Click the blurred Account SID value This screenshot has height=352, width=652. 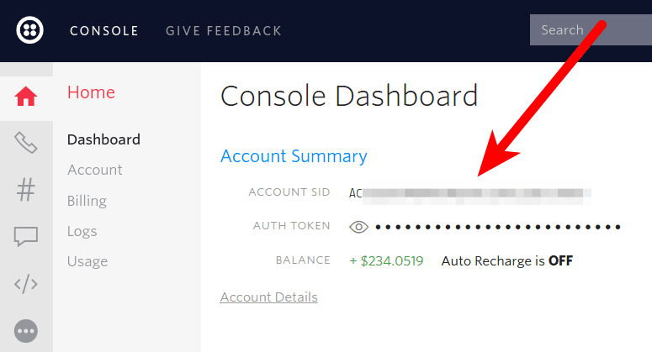(471, 193)
